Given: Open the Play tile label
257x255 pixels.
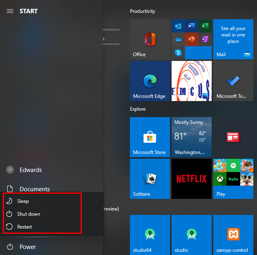Looking at the screenshot, I should [221, 194].
